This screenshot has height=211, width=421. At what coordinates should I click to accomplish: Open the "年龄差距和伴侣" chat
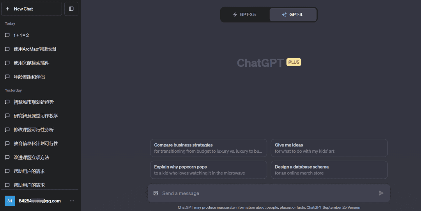[40, 77]
